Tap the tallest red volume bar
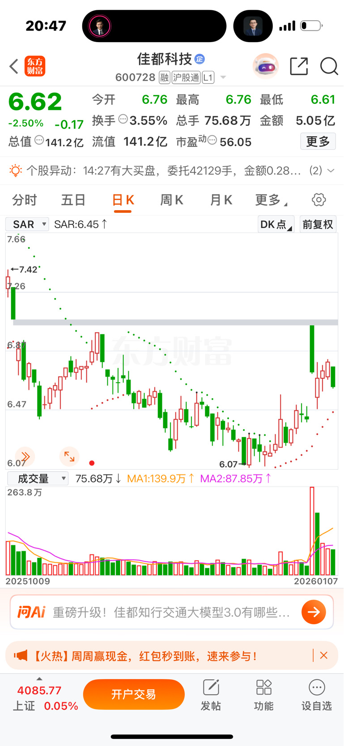Image resolution: width=344 pixels, height=746 pixels. 312,531
